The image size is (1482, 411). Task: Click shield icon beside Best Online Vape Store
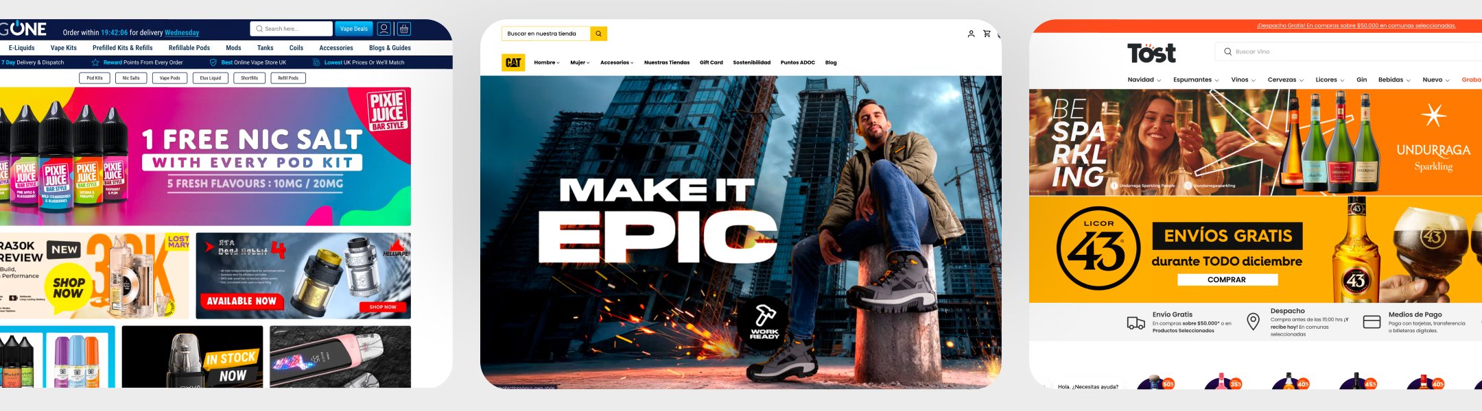tap(213, 62)
